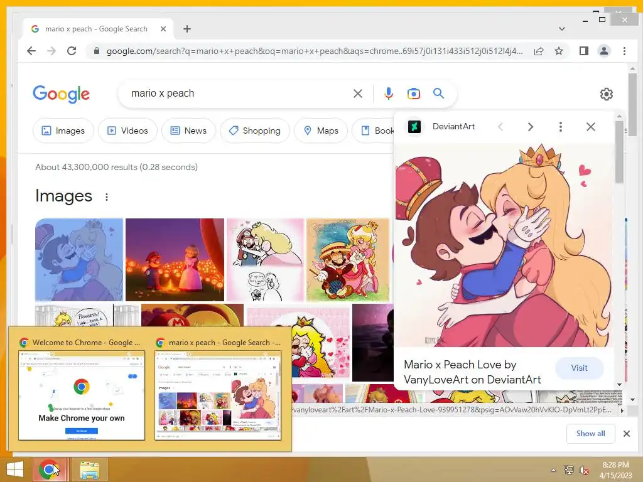Open the tab search chevron in the title bar
Image resolution: width=643 pixels, height=482 pixels.
point(562,29)
